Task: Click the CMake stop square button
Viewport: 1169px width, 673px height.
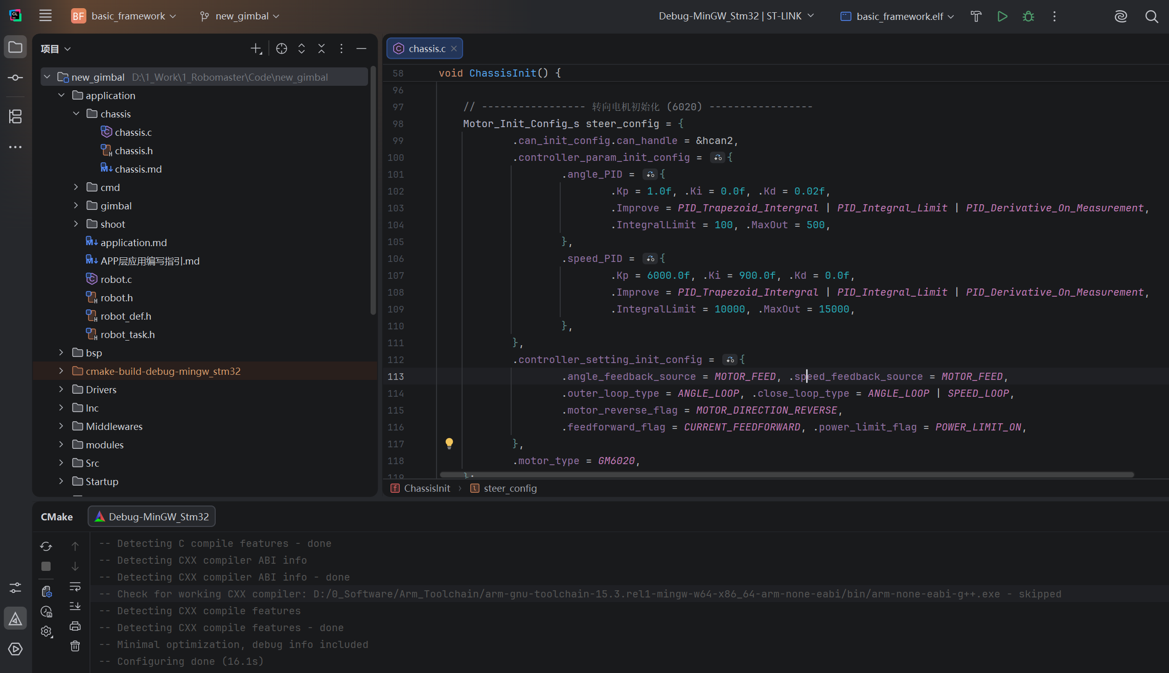Action: (46, 566)
